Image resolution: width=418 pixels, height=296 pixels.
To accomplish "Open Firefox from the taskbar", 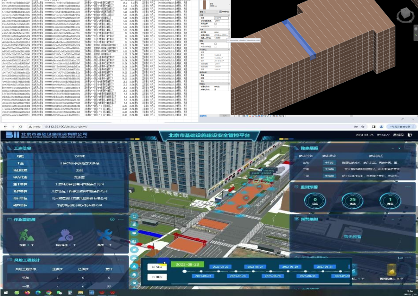I will (x=27, y=293).
